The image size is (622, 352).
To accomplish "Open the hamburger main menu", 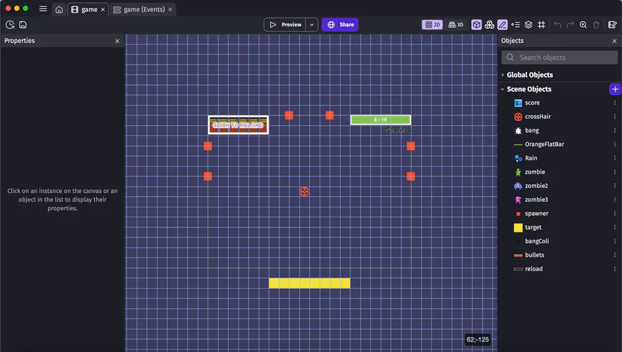I will click(43, 9).
